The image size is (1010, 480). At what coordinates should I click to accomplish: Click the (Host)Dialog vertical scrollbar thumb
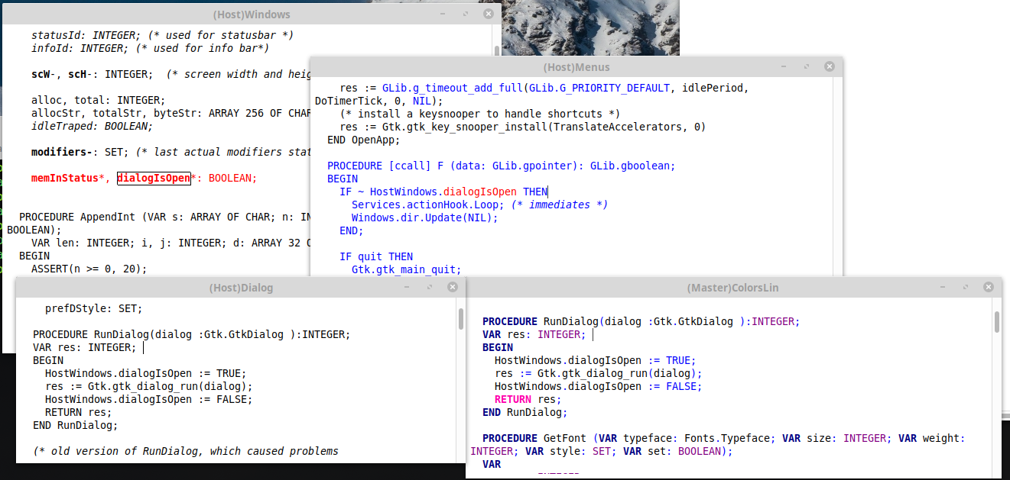[x=460, y=318]
